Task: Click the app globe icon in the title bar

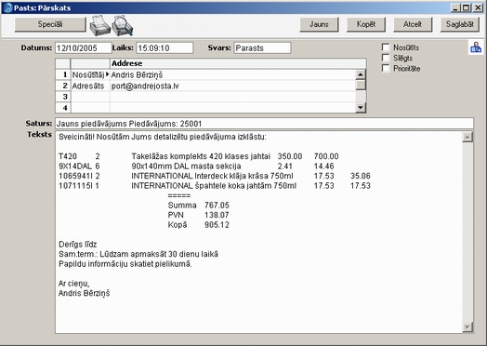Action: click(7, 7)
